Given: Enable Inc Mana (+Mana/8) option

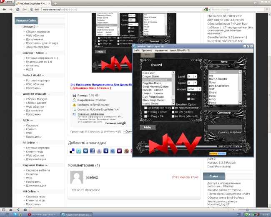Looking at the screenshot, I should click(173, 116).
